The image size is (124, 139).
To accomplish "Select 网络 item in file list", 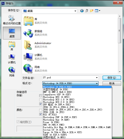I will [x=35, y=69].
